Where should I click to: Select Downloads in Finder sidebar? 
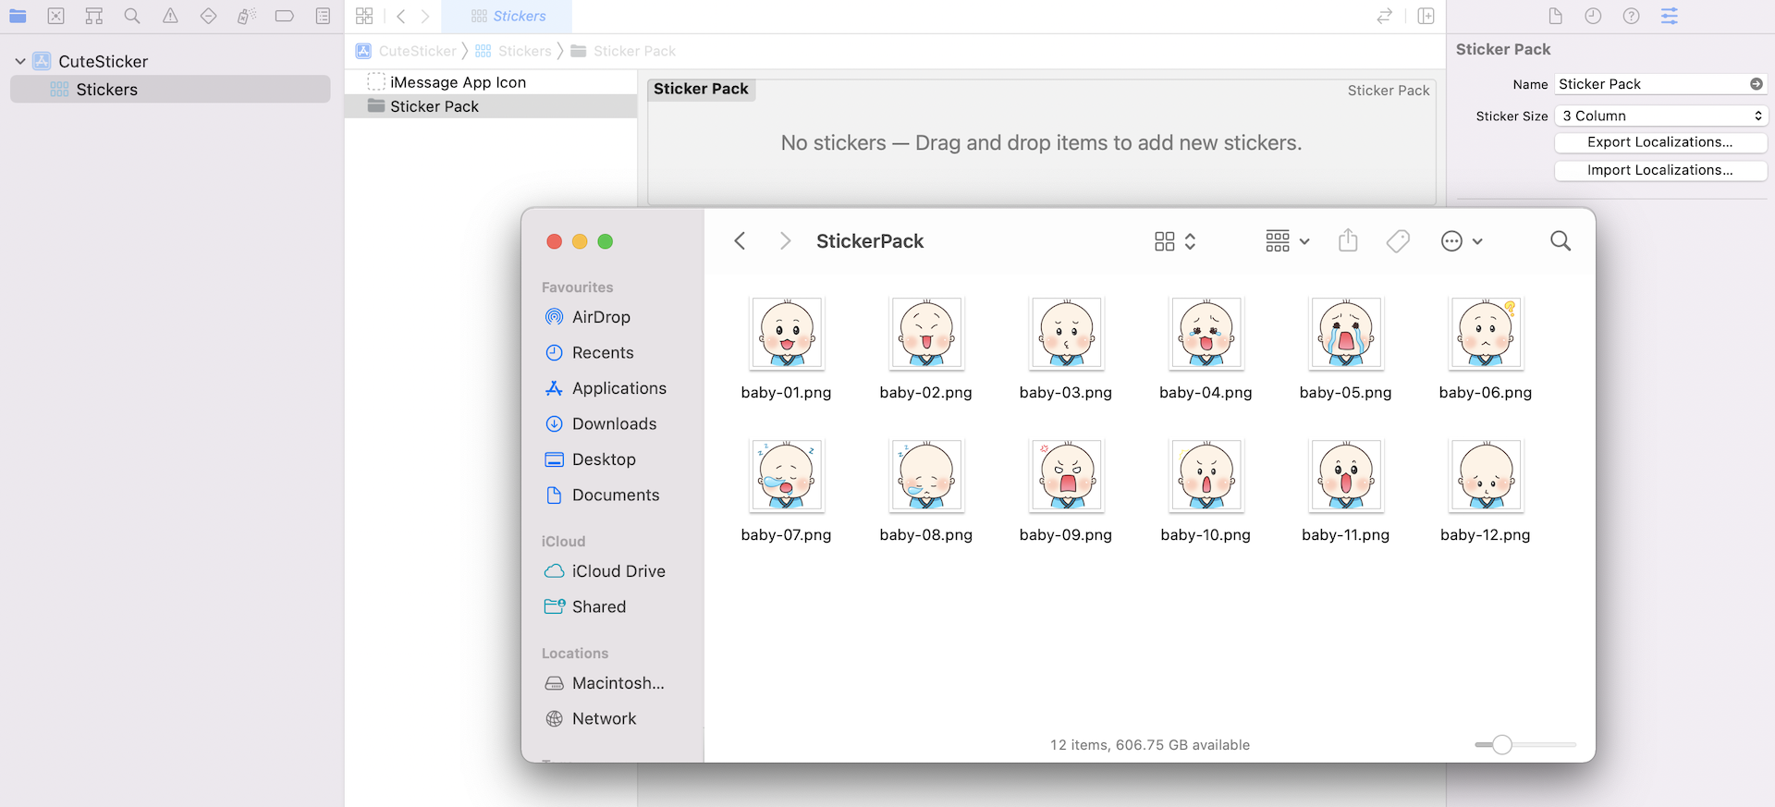(614, 423)
